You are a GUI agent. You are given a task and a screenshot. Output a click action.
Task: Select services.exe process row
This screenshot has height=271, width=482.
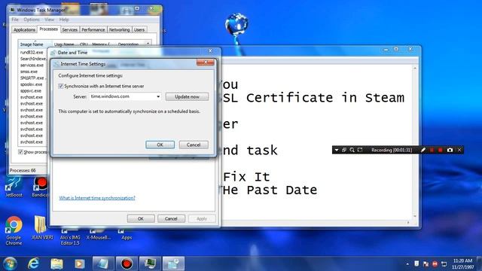click(32, 65)
